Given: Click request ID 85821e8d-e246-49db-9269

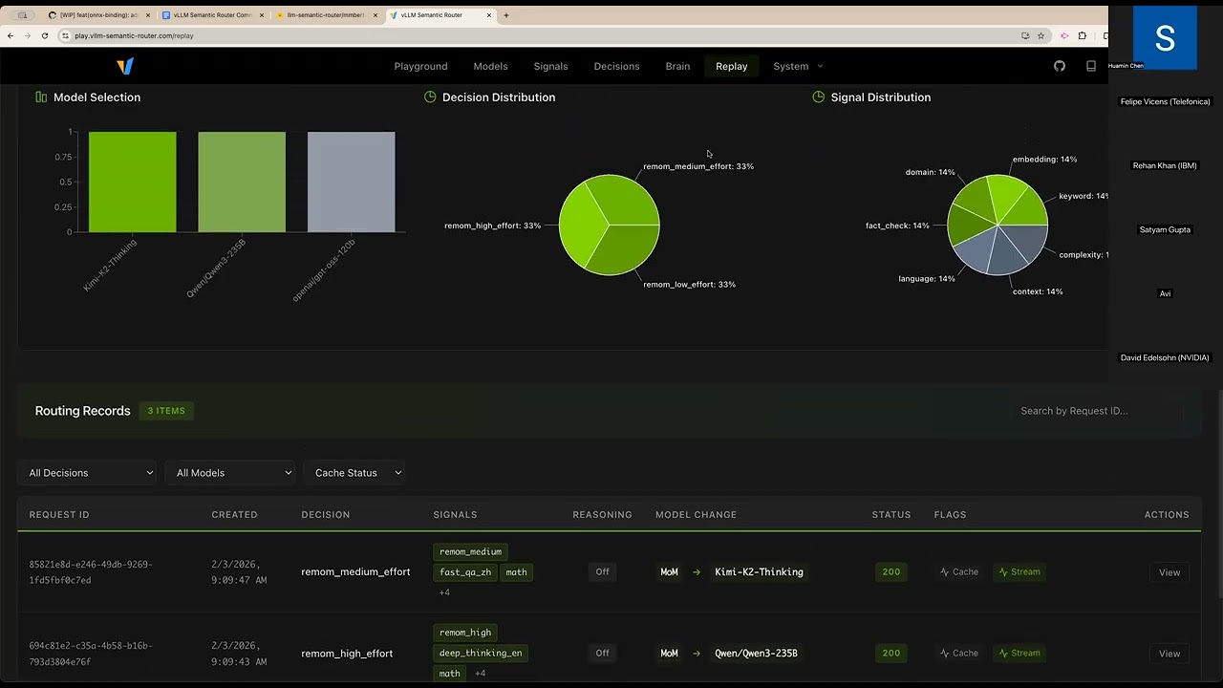Looking at the screenshot, I should 91,571.
